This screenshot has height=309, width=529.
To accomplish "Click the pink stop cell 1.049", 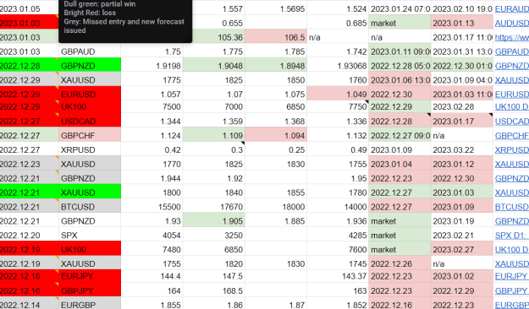I will click(338, 93).
